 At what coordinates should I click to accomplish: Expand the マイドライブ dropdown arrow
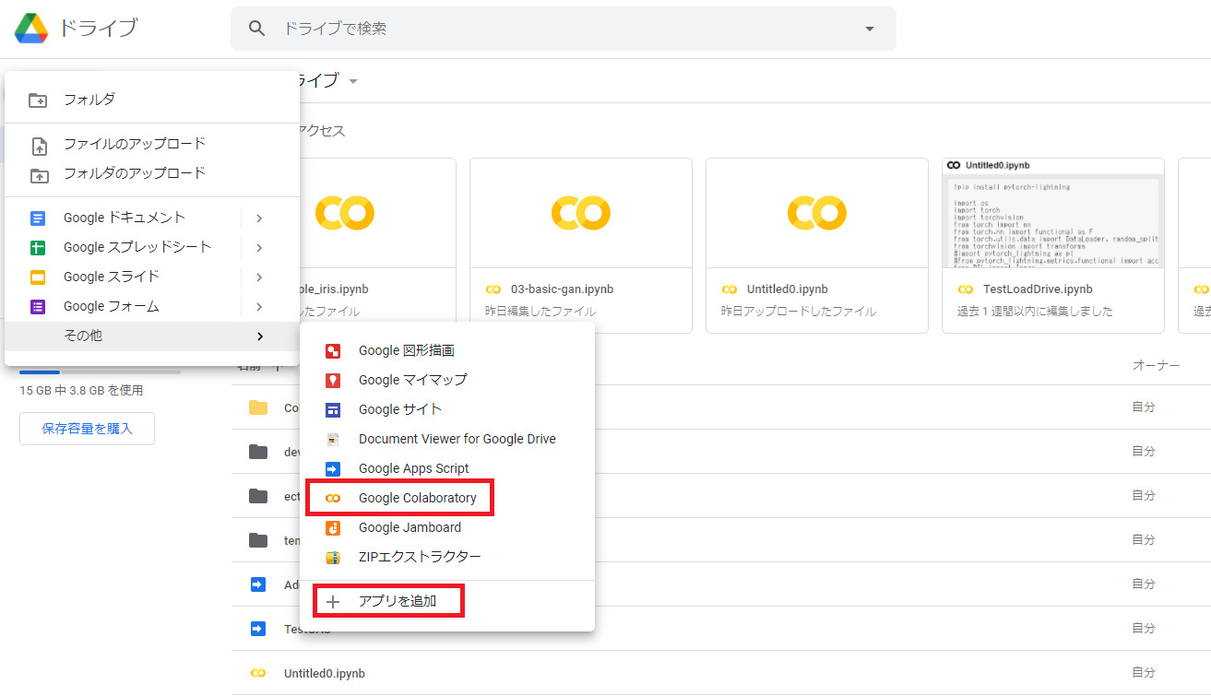tap(353, 81)
